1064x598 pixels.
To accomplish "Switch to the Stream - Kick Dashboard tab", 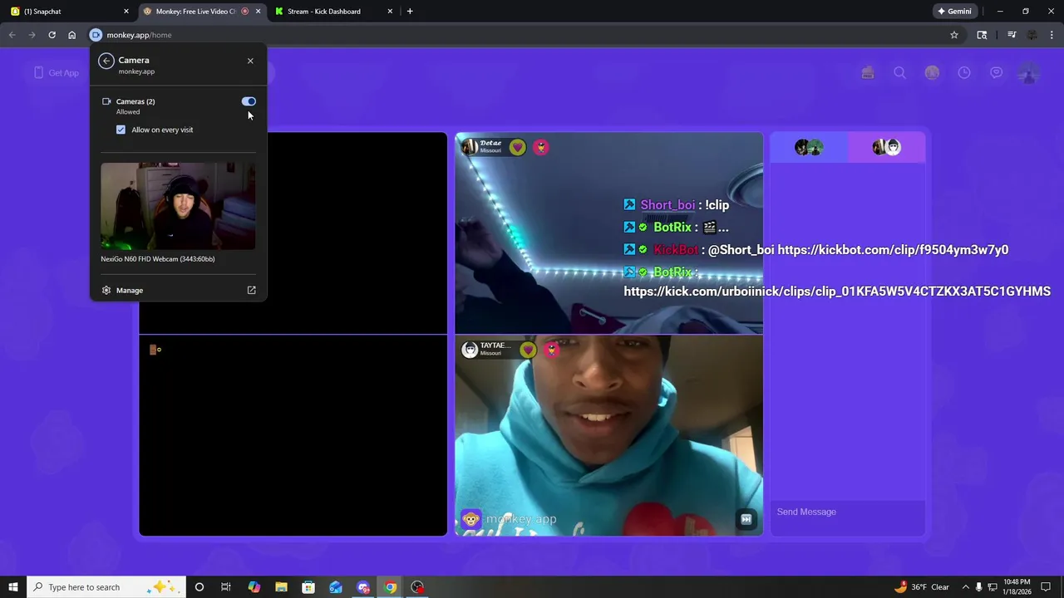I will point(332,12).
